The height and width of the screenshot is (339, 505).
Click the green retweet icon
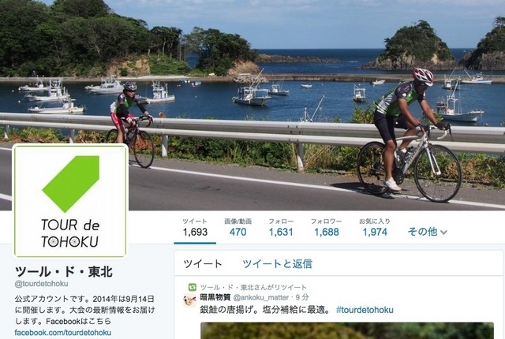pyautogui.click(x=193, y=287)
